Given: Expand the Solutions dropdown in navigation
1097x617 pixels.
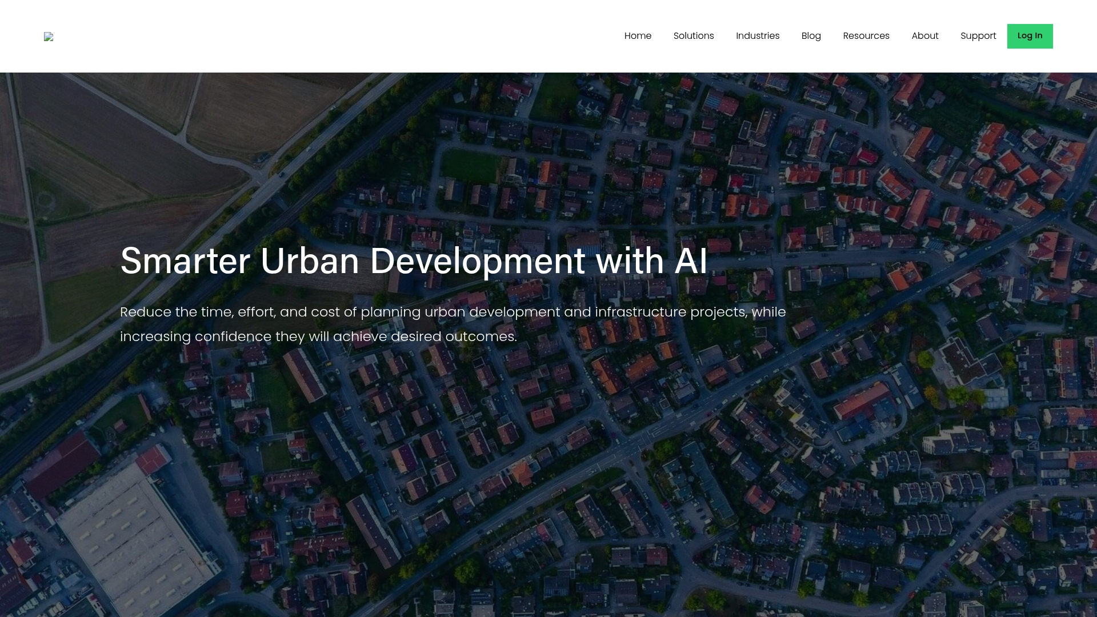Looking at the screenshot, I should tap(693, 35).
